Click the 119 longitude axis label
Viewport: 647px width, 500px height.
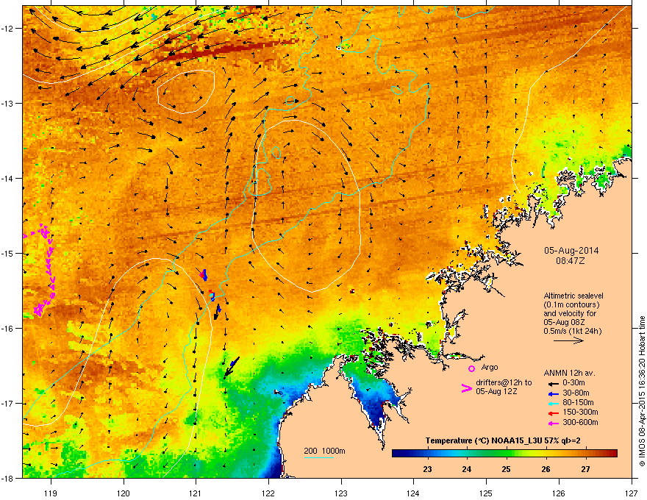51,493
